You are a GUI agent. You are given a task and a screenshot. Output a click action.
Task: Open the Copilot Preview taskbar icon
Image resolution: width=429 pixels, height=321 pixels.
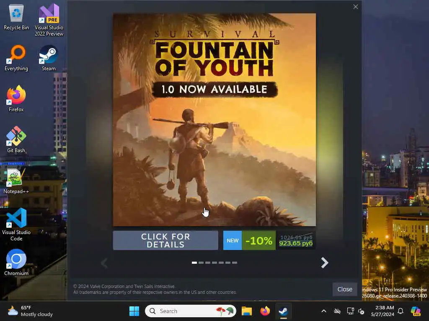(416, 311)
